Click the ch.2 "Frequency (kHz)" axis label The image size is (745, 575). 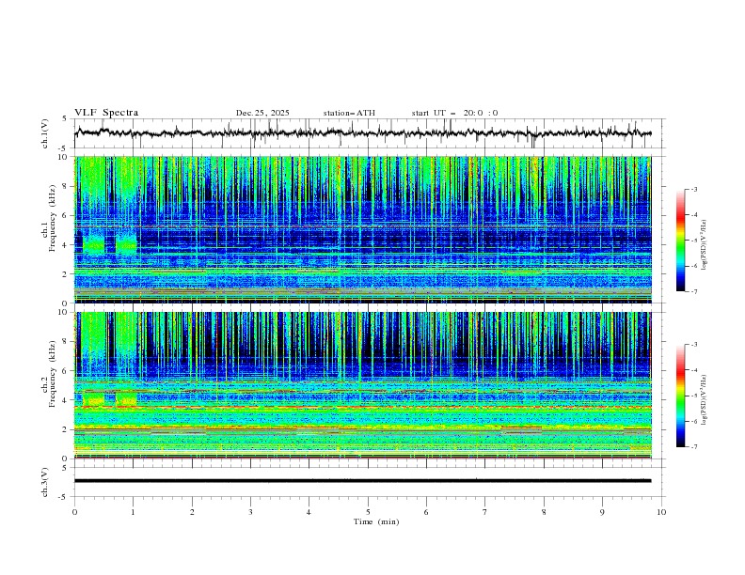coord(52,374)
